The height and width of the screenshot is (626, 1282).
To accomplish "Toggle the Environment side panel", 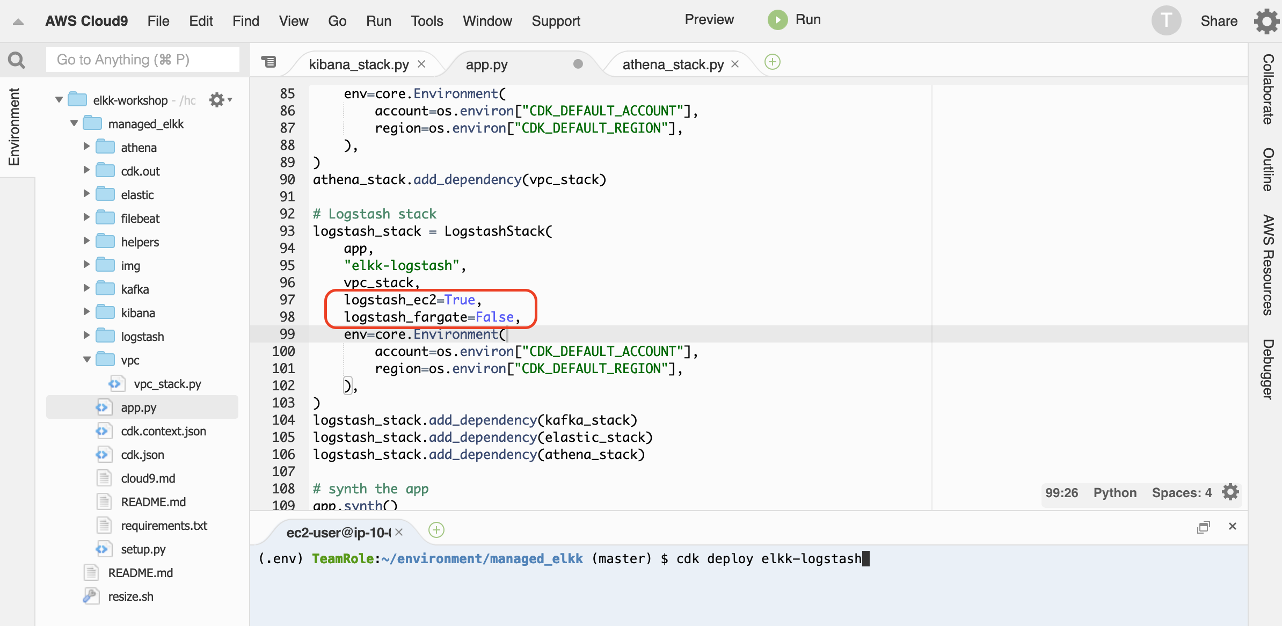I will [x=14, y=127].
